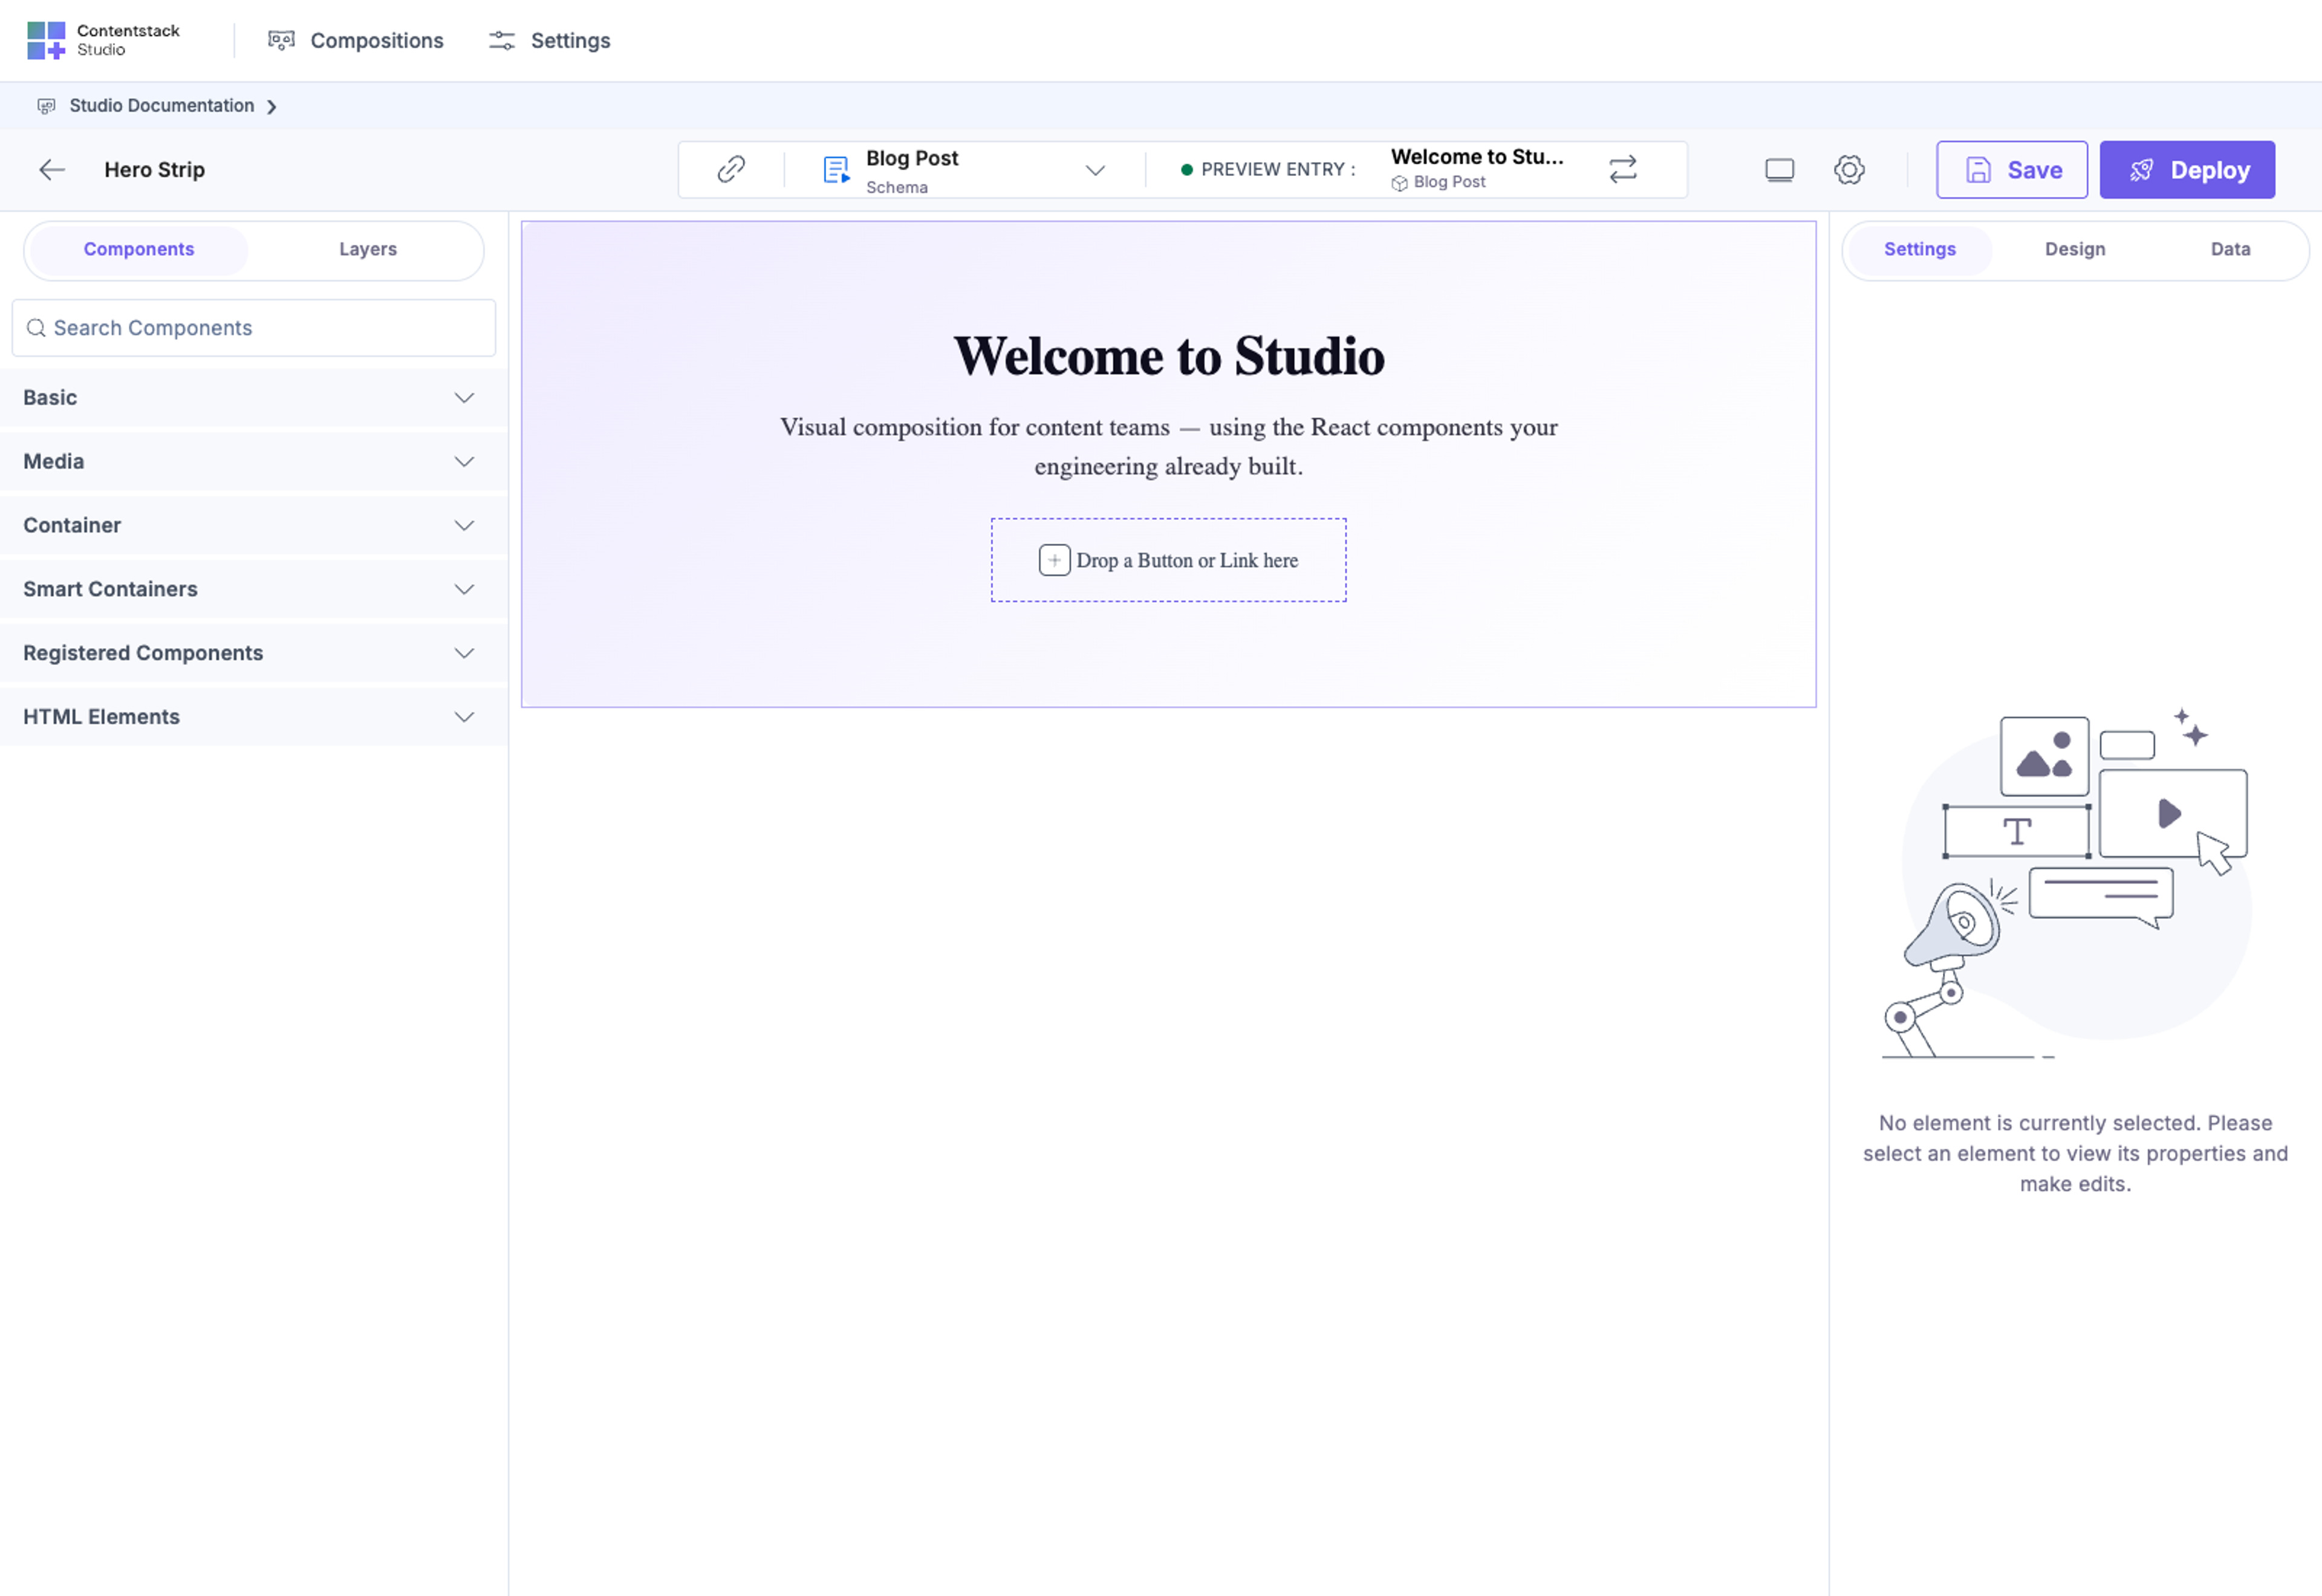Switch to the Components tab

pos(139,249)
